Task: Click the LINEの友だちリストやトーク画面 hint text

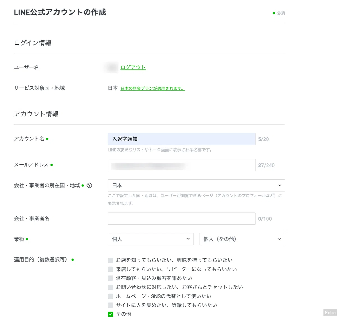Action: pos(160,150)
